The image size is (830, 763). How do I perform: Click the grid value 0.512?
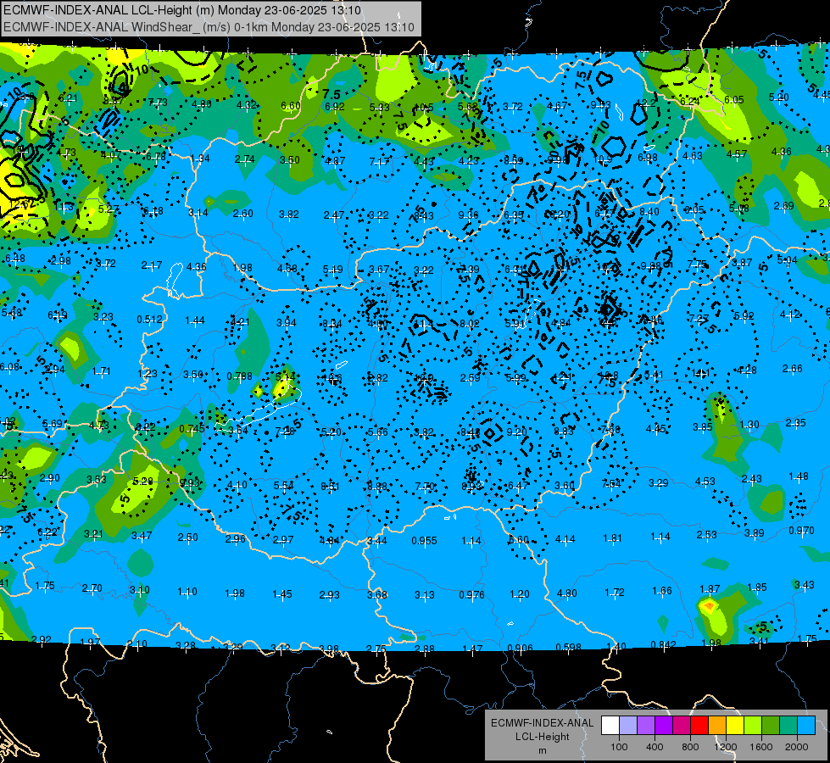(149, 320)
